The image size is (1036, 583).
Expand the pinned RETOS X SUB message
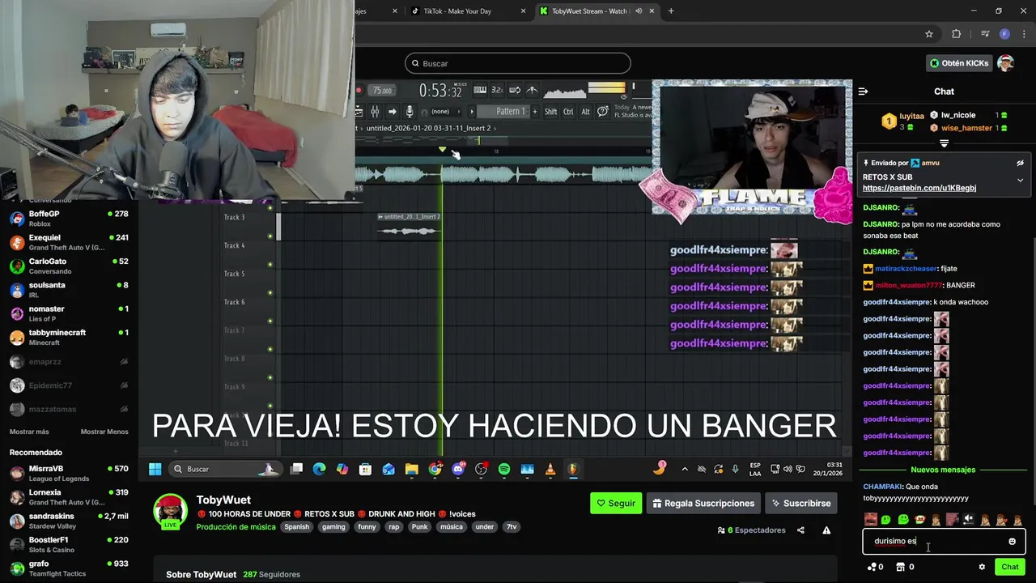[x=1020, y=180]
